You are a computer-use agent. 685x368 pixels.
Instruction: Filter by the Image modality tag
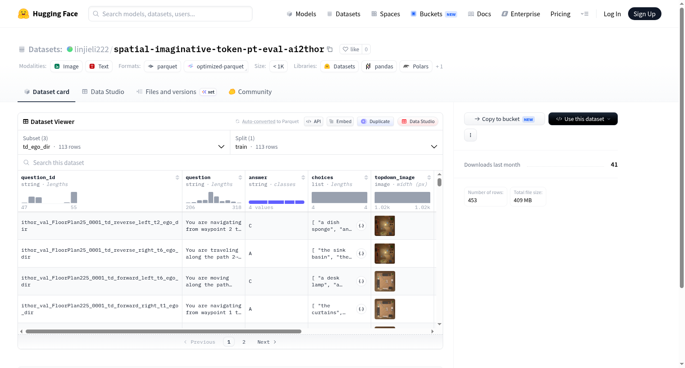pos(66,66)
